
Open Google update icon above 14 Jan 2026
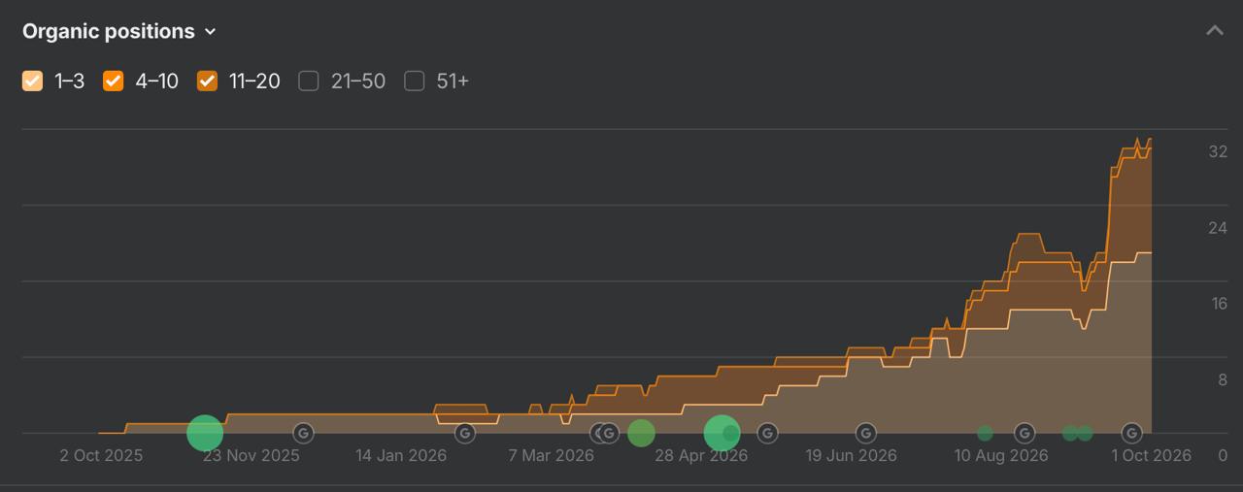[x=465, y=433]
